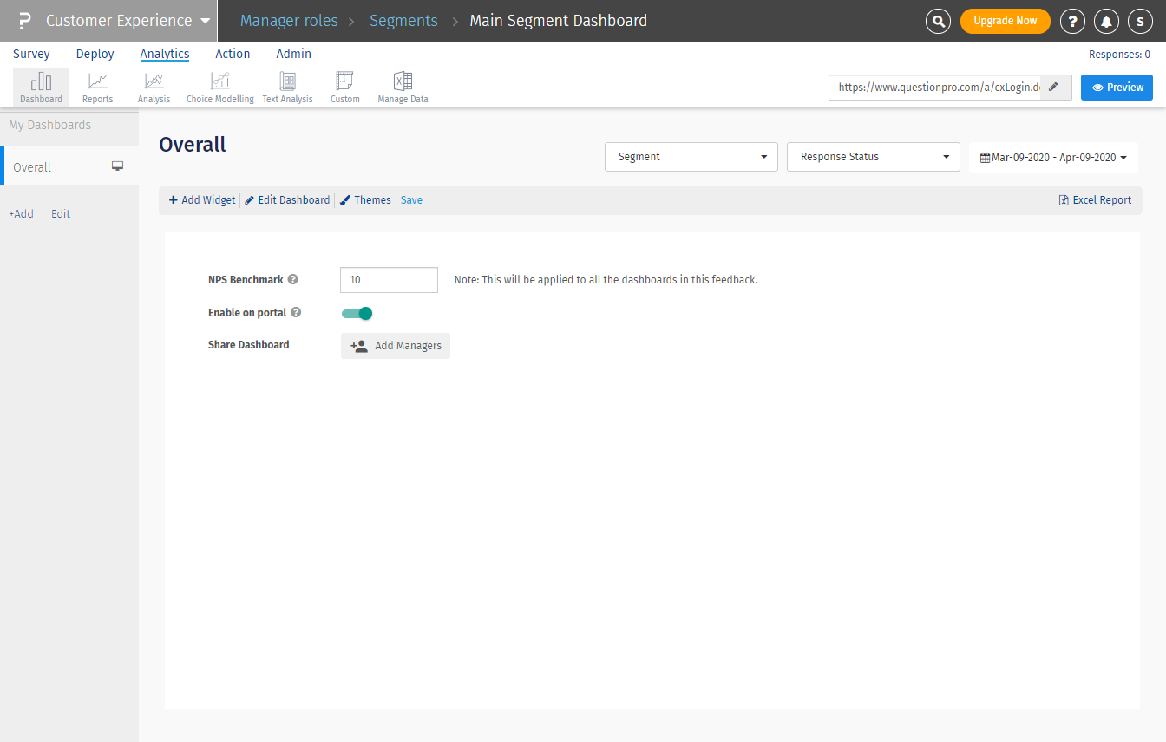Select the Overall dashboard in sidebar
Screen dimensions: 1166x742
coord(69,166)
